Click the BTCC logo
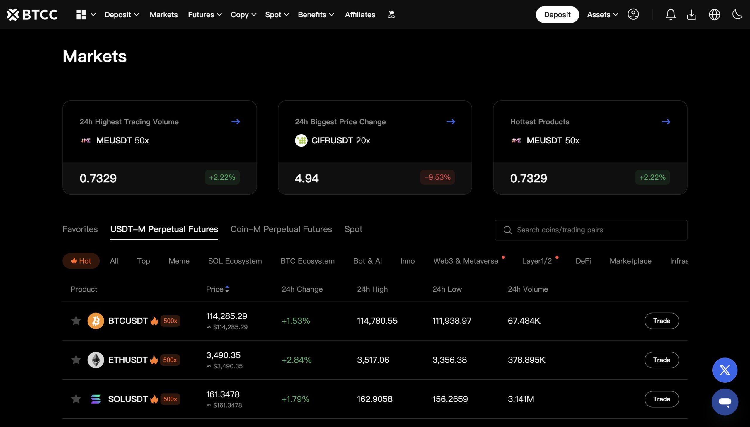This screenshot has height=427, width=750. 32,14
